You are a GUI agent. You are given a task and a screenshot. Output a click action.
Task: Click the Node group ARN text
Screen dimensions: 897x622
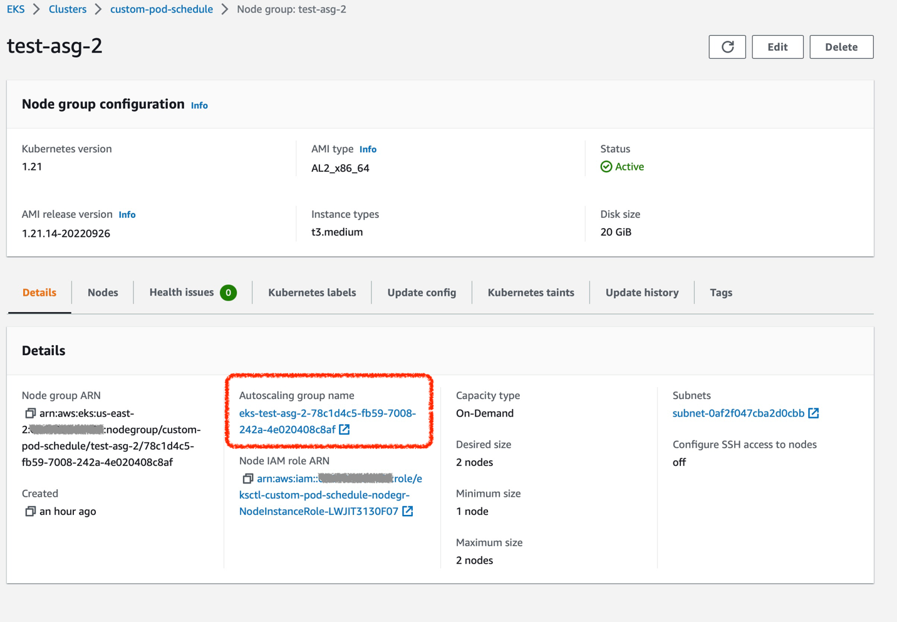pyautogui.click(x=111, y=438)
